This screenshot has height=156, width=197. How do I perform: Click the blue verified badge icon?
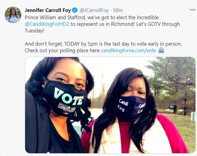click(x=75, y=10)
